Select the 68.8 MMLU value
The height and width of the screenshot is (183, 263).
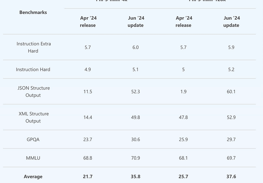pos(88,158)
